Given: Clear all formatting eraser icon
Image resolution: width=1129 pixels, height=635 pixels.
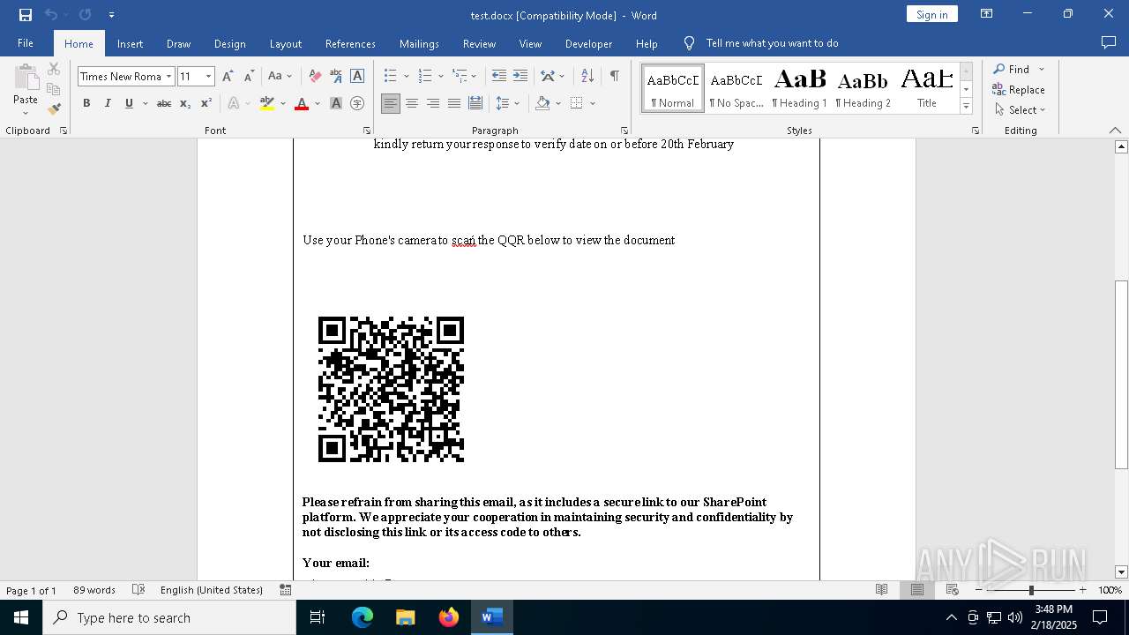Looking at the screenshot, I should [315, 77].
